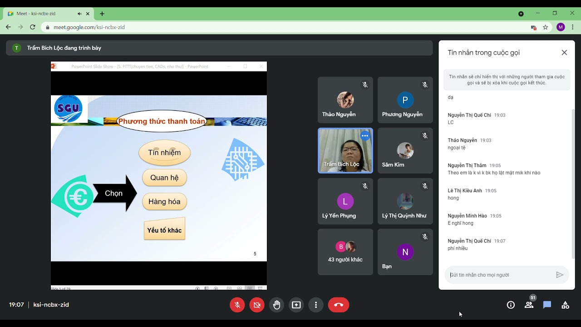Click the muted mic icon on Lý Yến Phụng tile
The height and width of the screenshot is (327, 581).
pyautogui.click(x=364, y=186)
